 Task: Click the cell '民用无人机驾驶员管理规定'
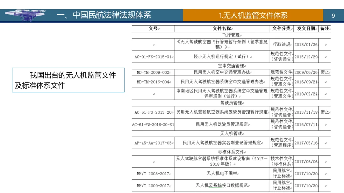pyautogui.click(x=222, y=124)
